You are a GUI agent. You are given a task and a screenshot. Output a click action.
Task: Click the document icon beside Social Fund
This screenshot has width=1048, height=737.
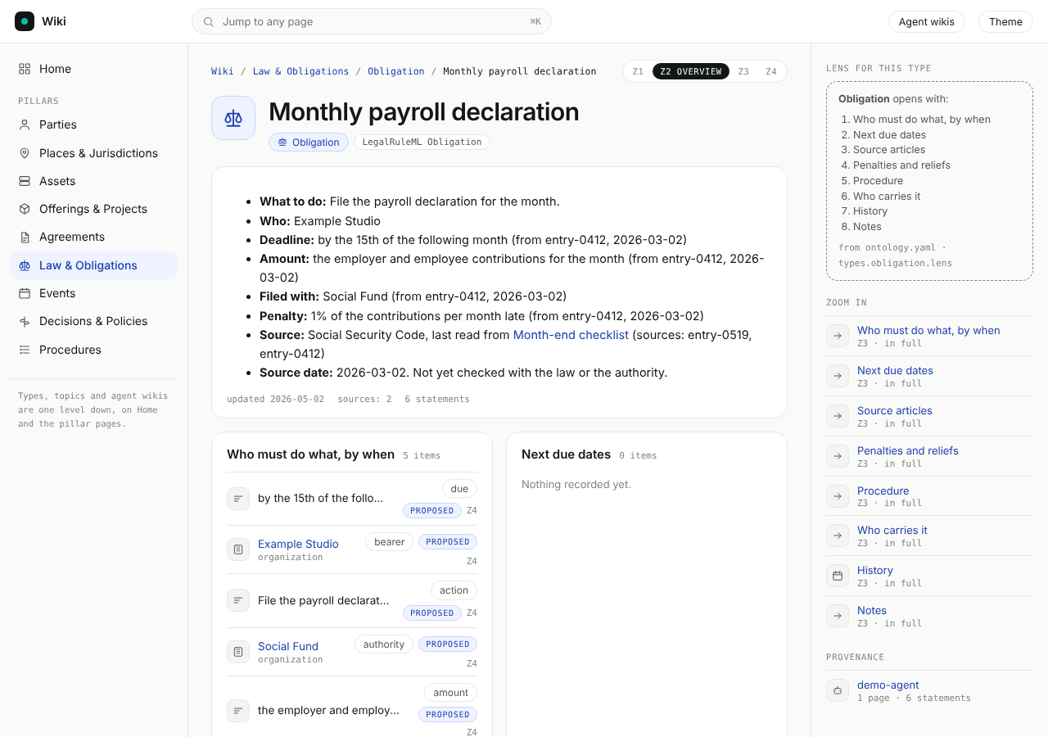point(238,652)
